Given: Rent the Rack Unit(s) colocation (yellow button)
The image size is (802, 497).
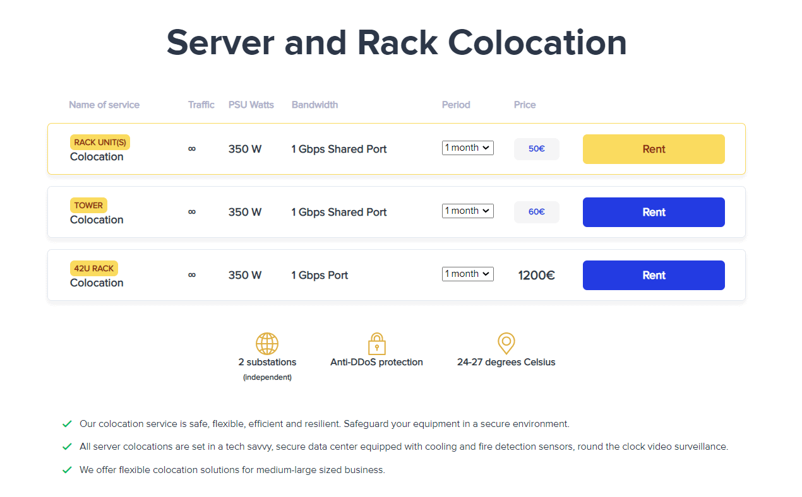Looking at the screenshot, I should pyautogui.click(x=654, y=149).
